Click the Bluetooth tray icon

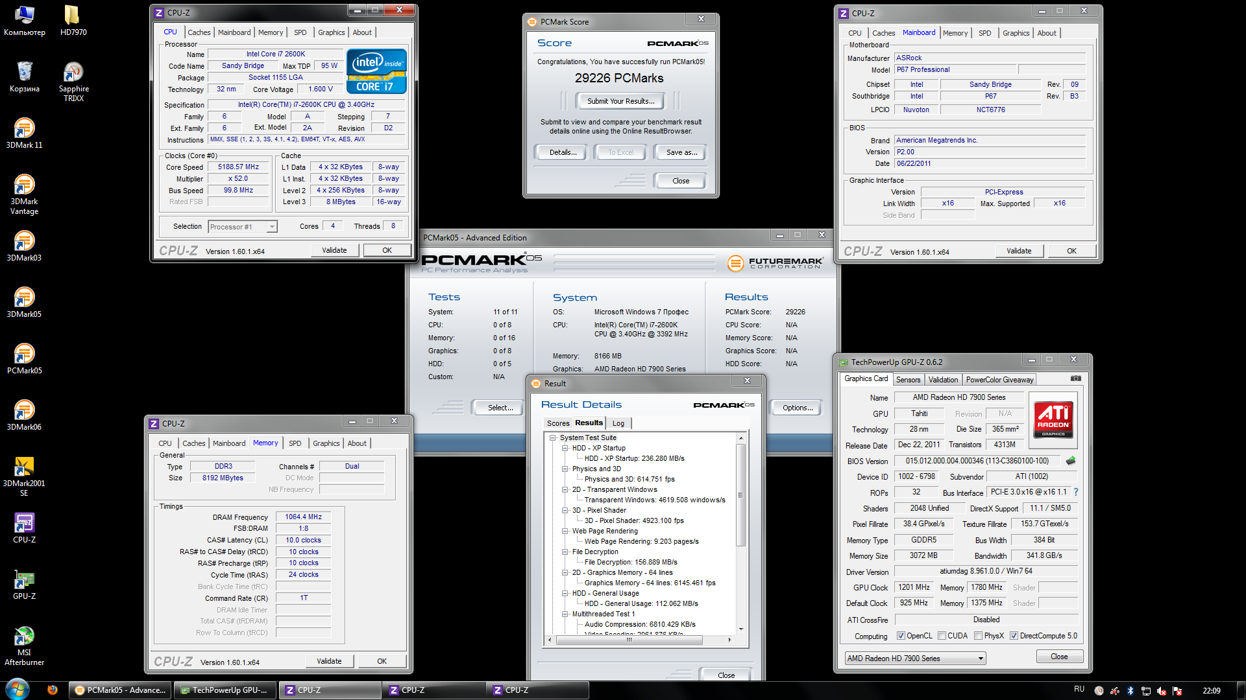point(1130,691)
